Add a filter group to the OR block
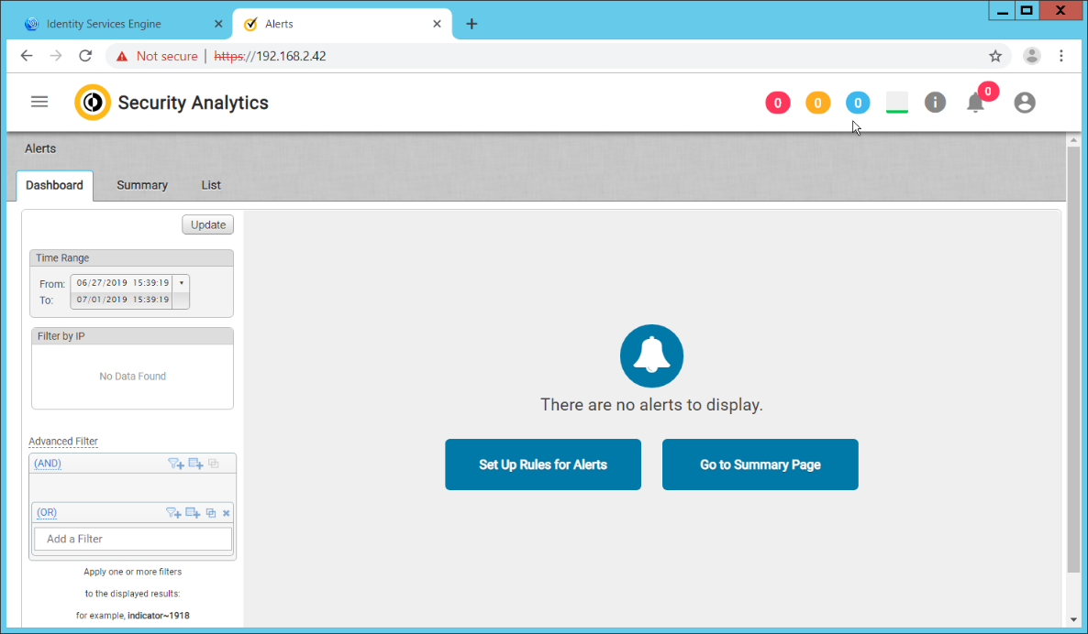The image size is (1088, 634). 193,513
